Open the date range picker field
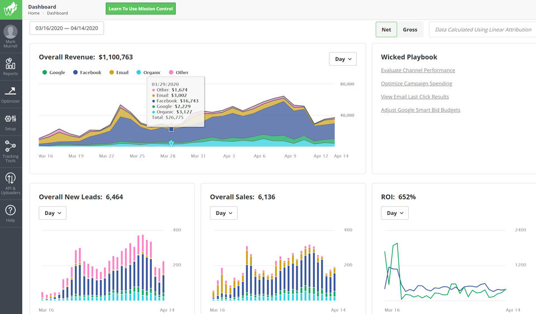 click(x=66, y=28)
